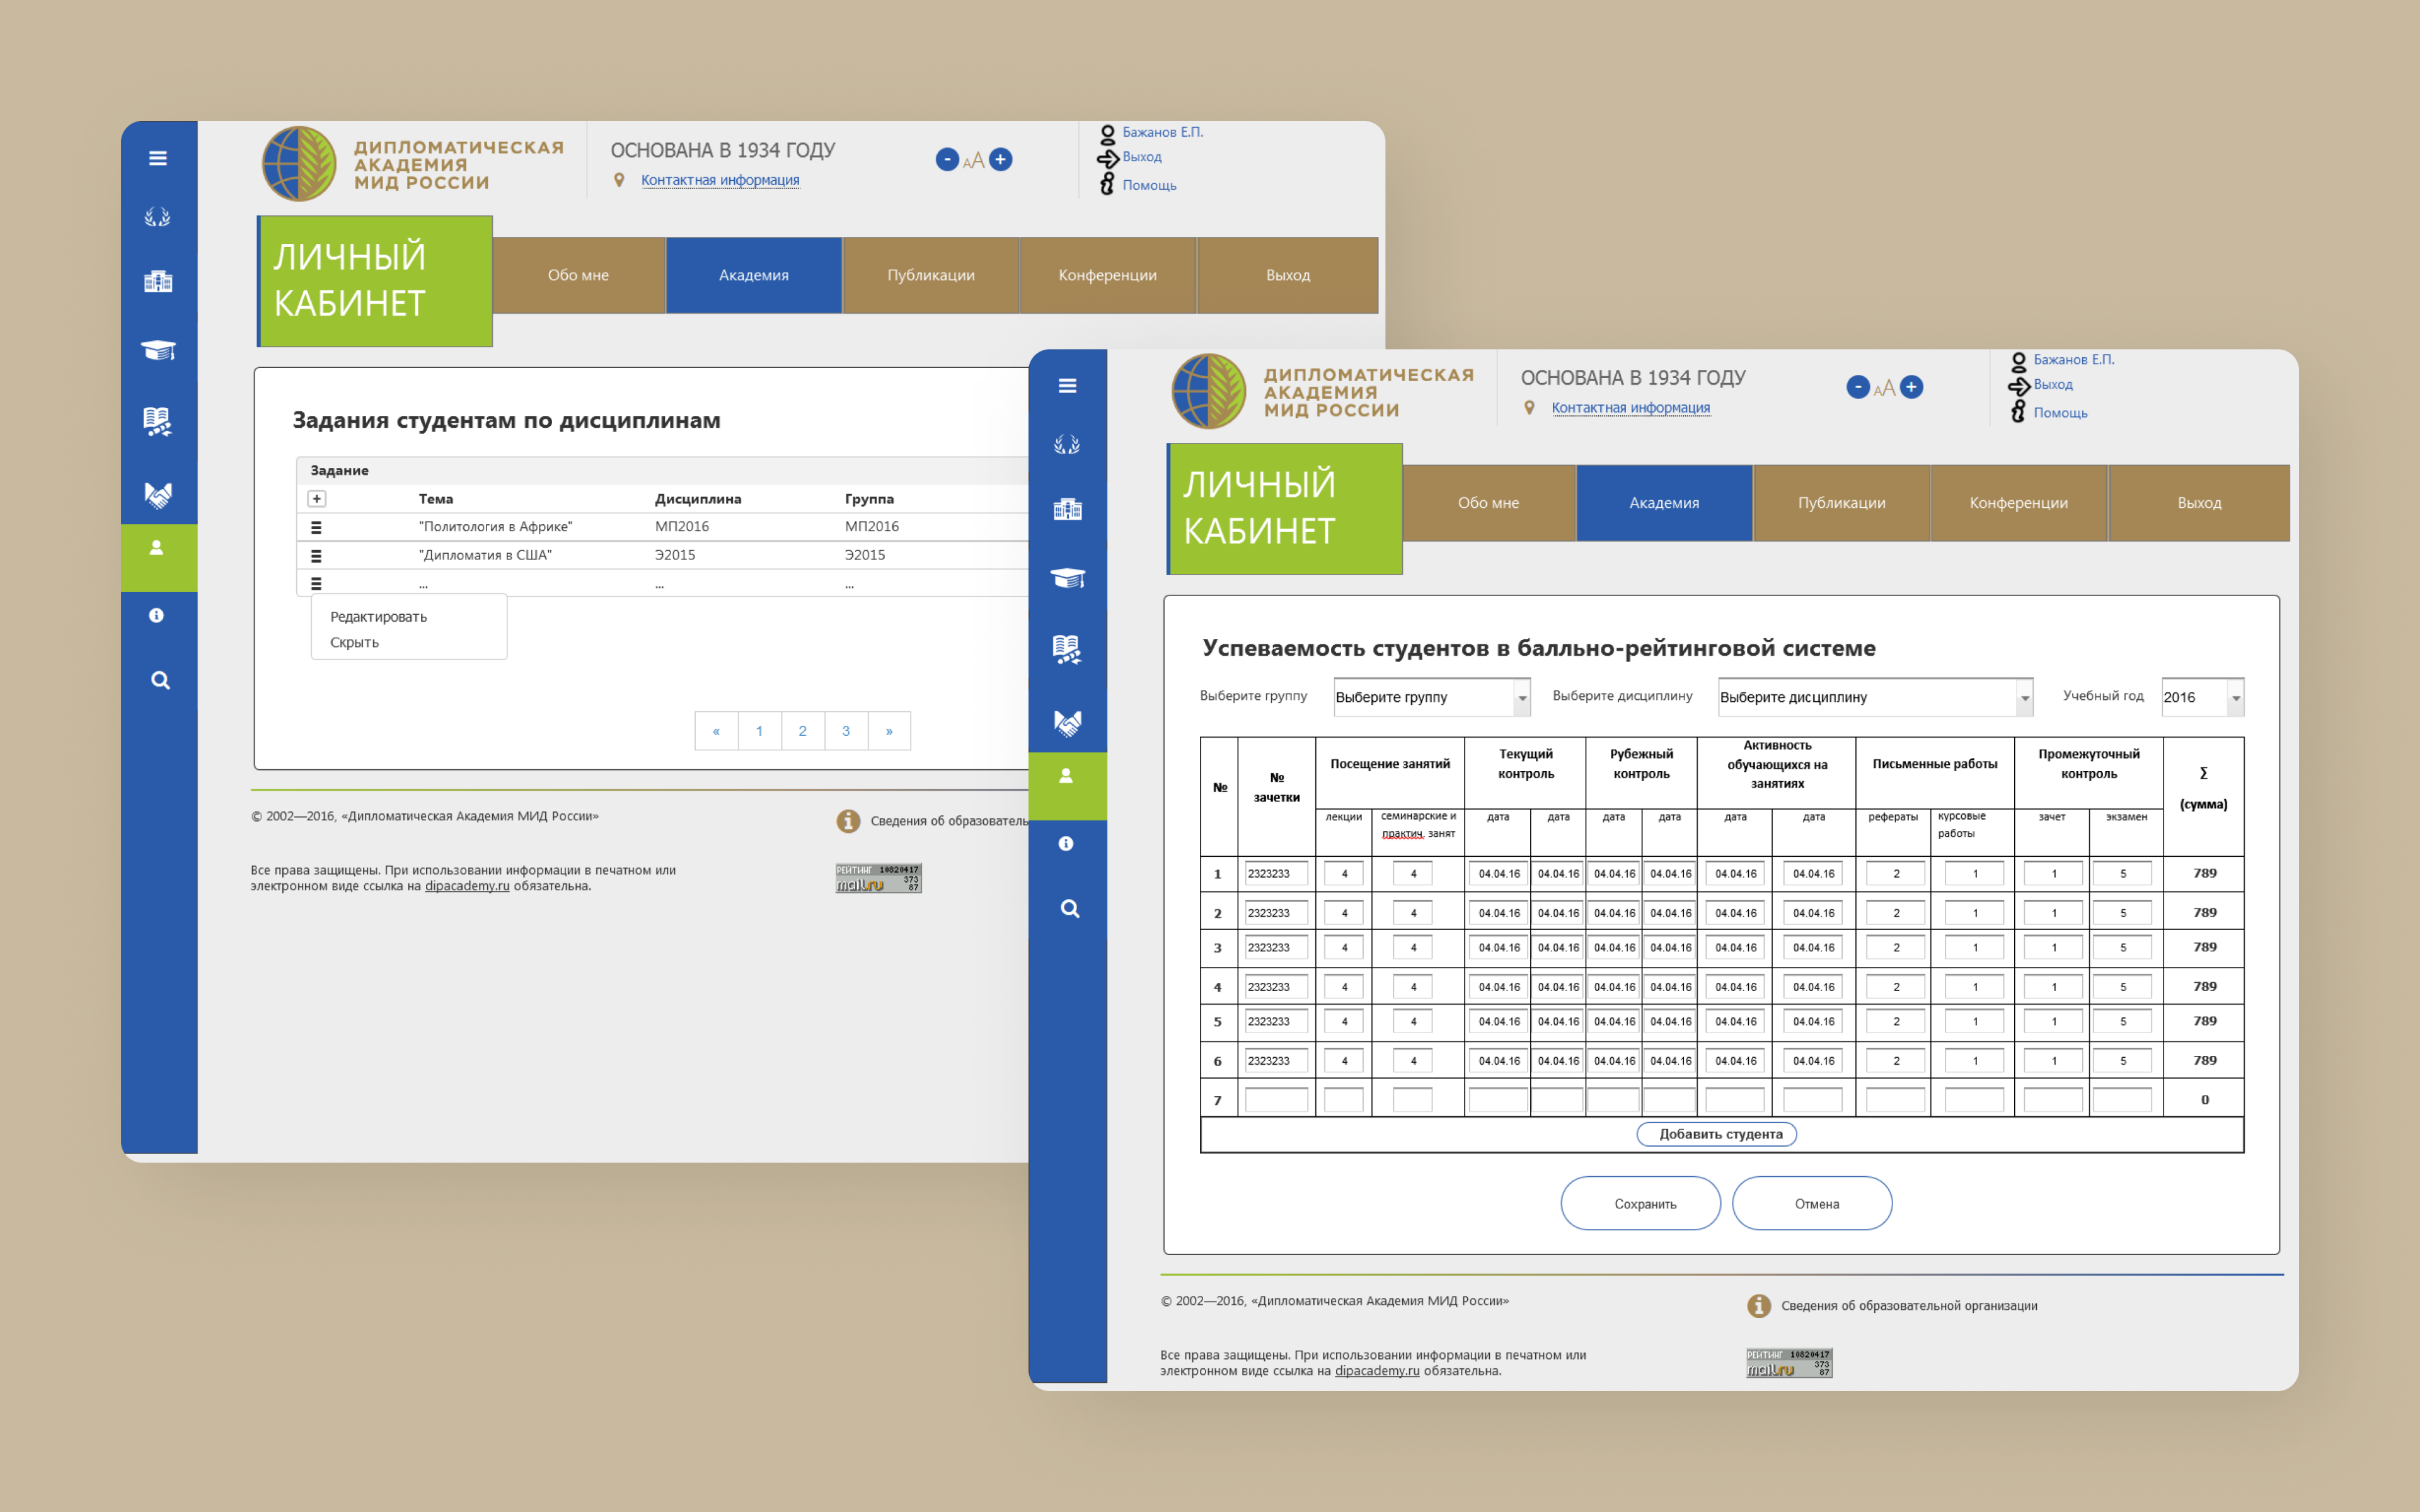Click info circle icon in front sidebar
The height and width of the screenshot is (1512, 2420).
tap(1066, 844)
